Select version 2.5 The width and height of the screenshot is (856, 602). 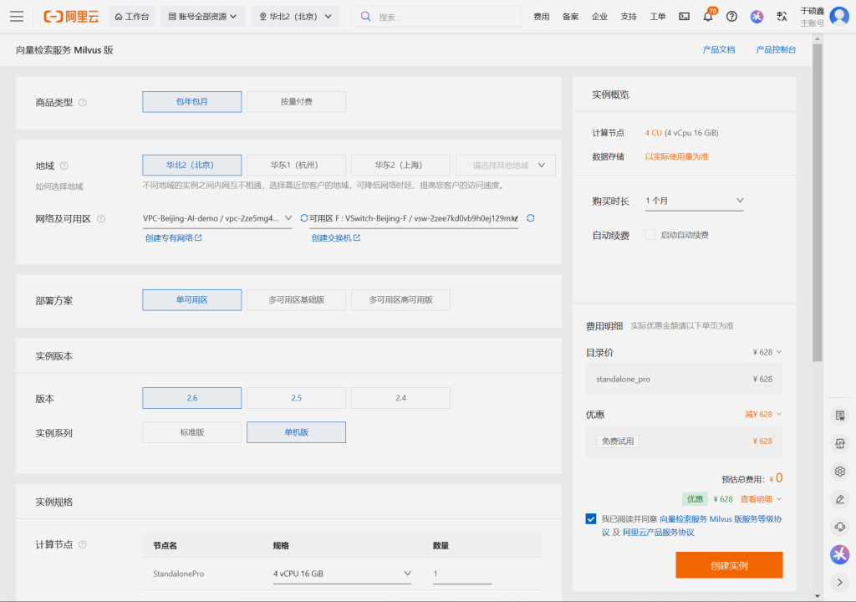pos(297,398)
